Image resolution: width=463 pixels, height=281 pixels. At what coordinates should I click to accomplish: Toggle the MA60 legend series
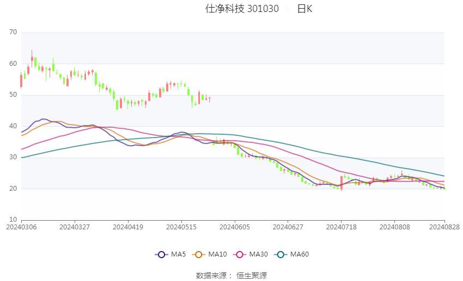pyautogui.click(x=291, y=254)
